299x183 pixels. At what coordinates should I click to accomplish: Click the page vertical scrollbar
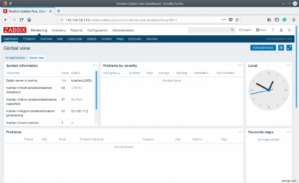tap(296, 67)
